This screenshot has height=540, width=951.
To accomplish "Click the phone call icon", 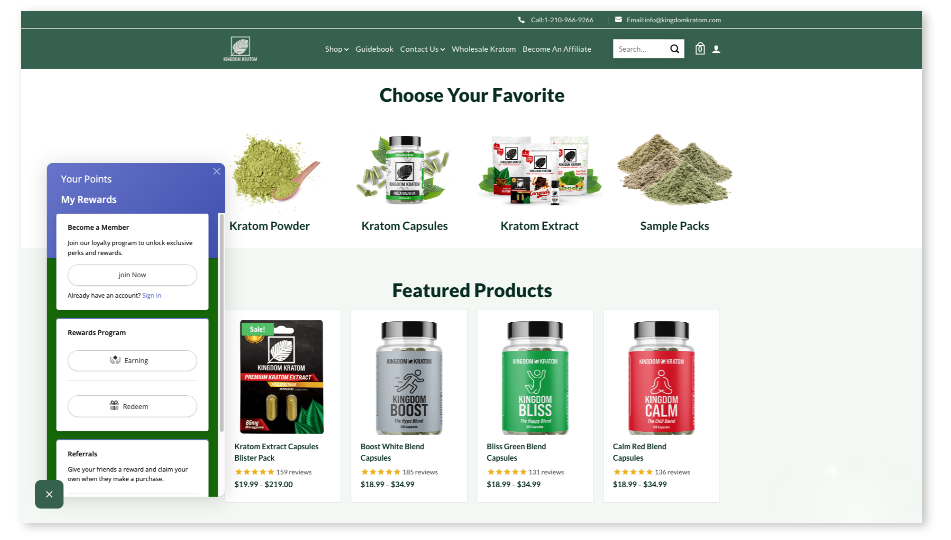I will point(521,20).
